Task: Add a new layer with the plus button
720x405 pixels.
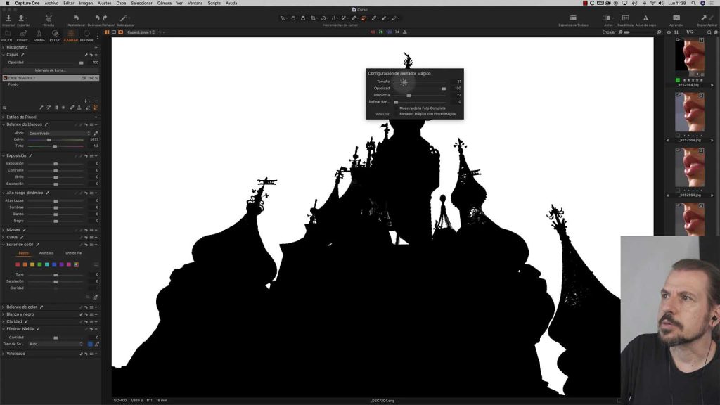Action: point(85,101)
